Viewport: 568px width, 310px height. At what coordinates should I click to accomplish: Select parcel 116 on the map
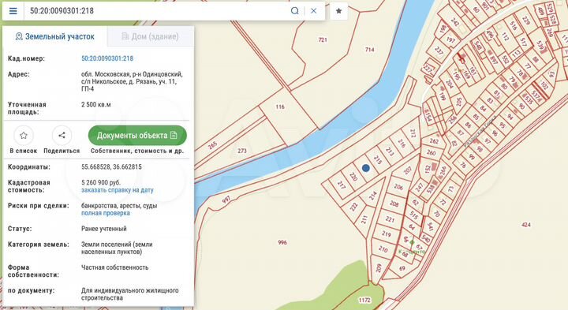pyautogui.click(x=280, y=106)
